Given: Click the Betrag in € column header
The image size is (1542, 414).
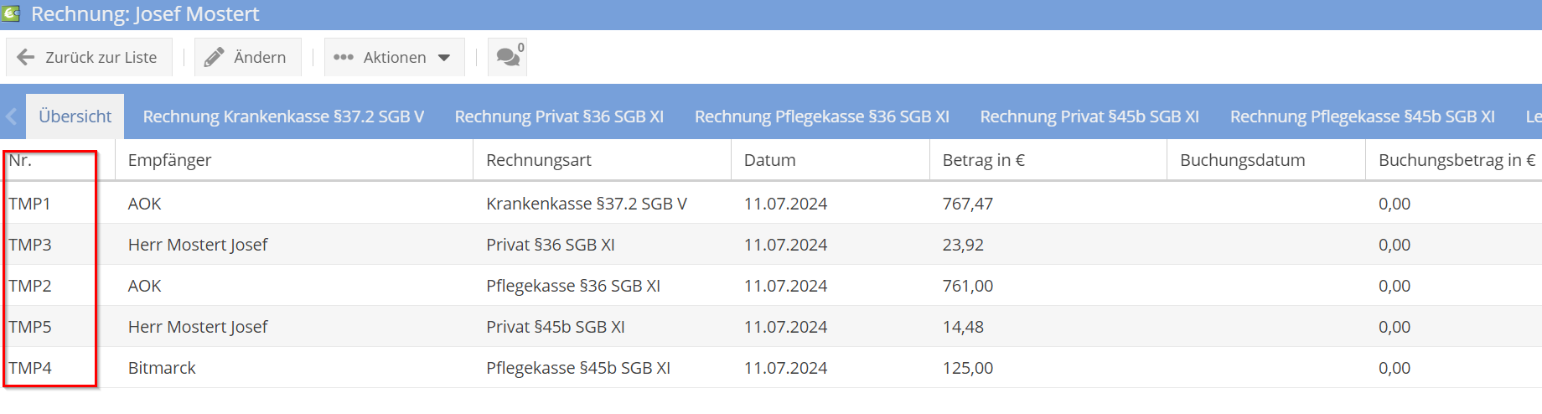Looking at the screenshot, I should tap(983, 160).
